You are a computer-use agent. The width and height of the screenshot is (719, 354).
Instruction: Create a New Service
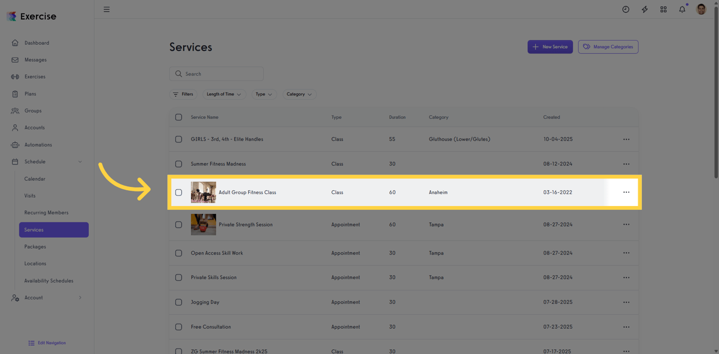[x=550, y=46]
